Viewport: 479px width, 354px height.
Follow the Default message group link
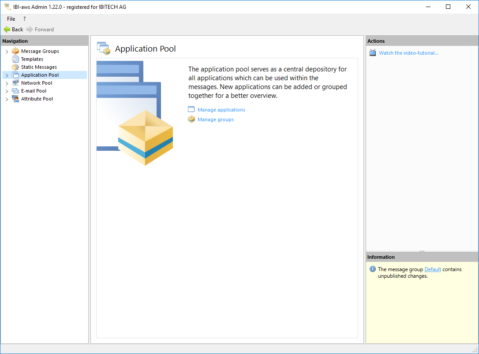point(432,269)
